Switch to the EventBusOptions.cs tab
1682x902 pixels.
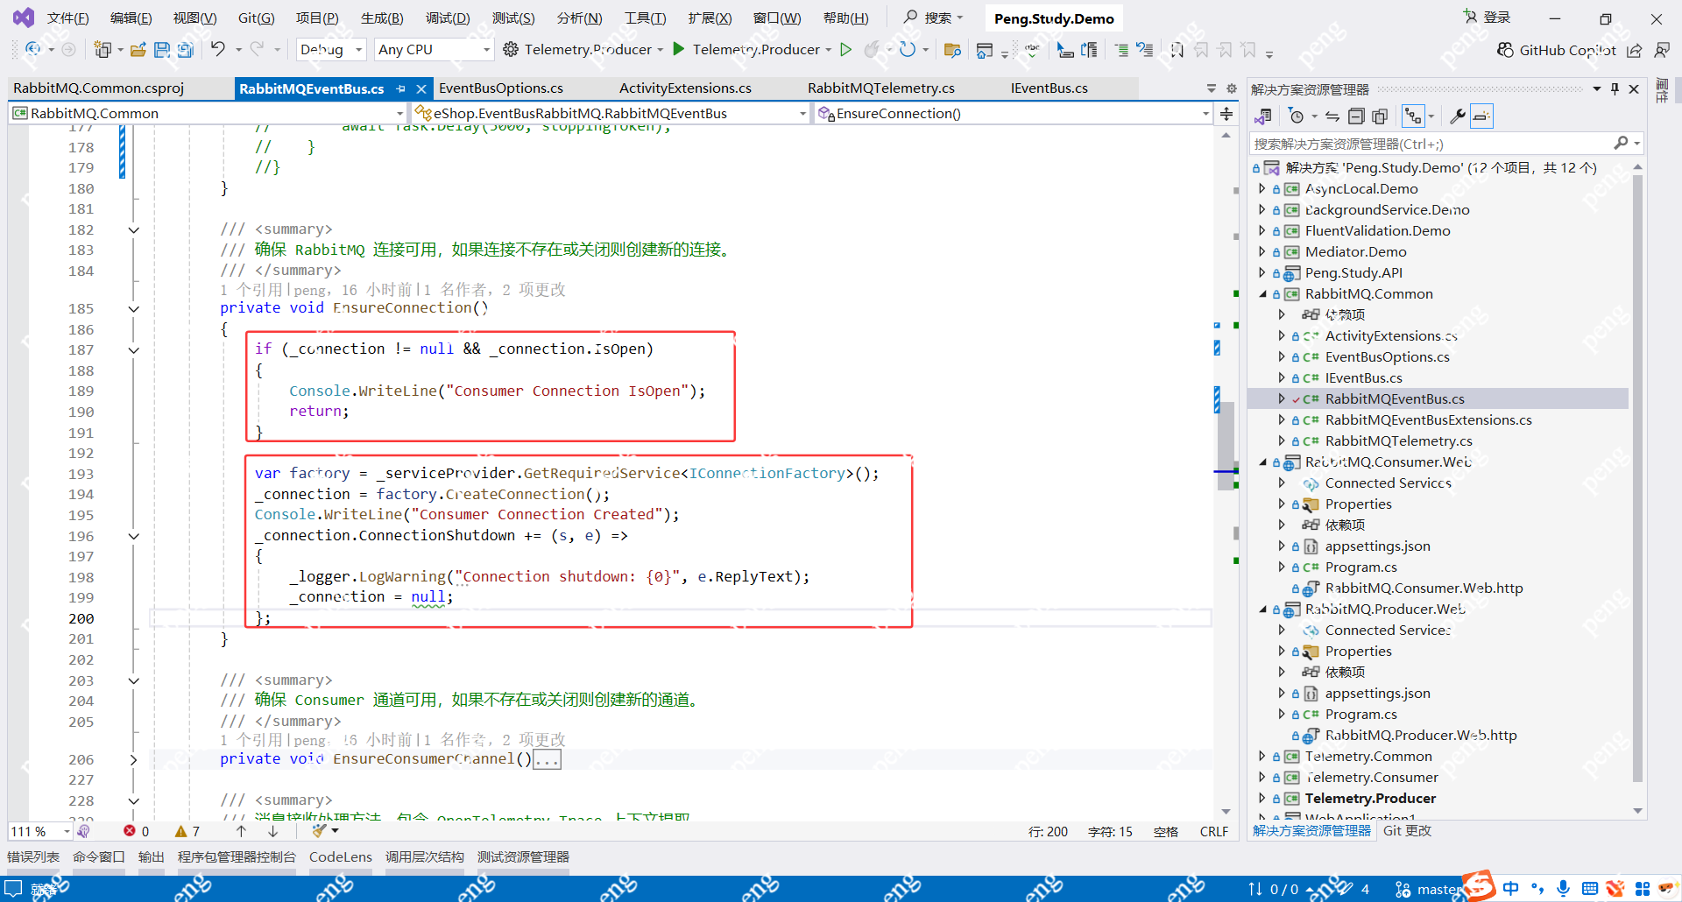point(502,88)
